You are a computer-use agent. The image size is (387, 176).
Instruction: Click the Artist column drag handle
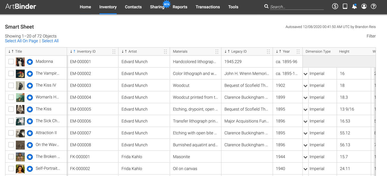tap(165, 51)
